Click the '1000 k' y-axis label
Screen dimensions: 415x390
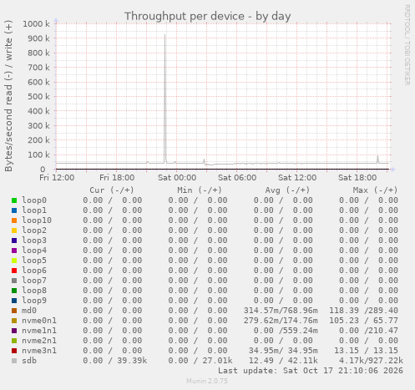coord(36,23)
